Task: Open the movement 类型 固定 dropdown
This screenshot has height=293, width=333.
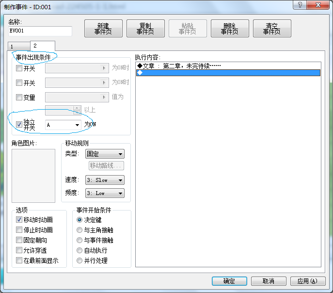Action: click(105, 154)
